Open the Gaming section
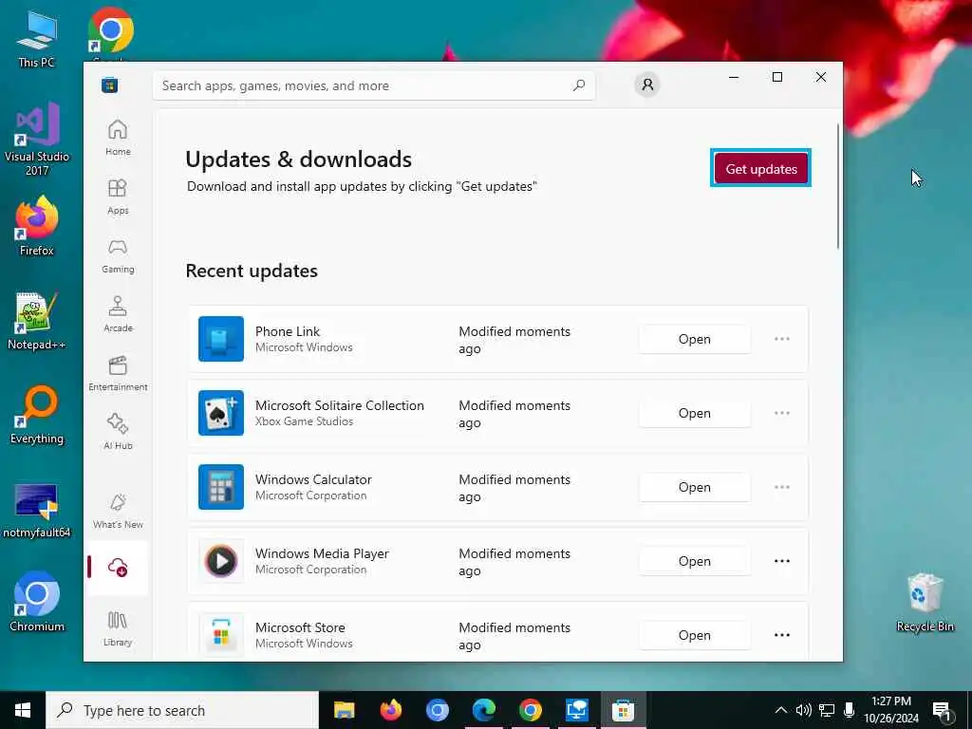 click(x=118, y=255)
